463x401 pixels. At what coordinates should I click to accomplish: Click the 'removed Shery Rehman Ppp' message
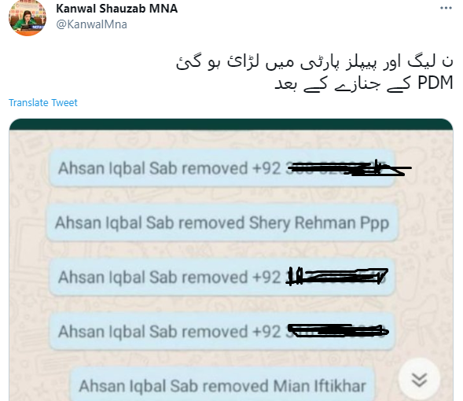(222, 223)
